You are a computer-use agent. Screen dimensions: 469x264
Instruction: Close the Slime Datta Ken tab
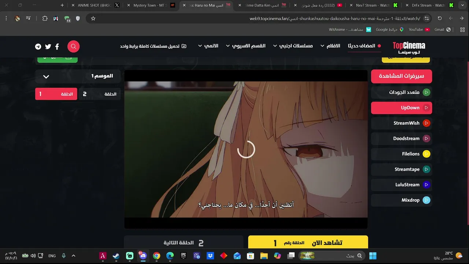pos(240,5)
